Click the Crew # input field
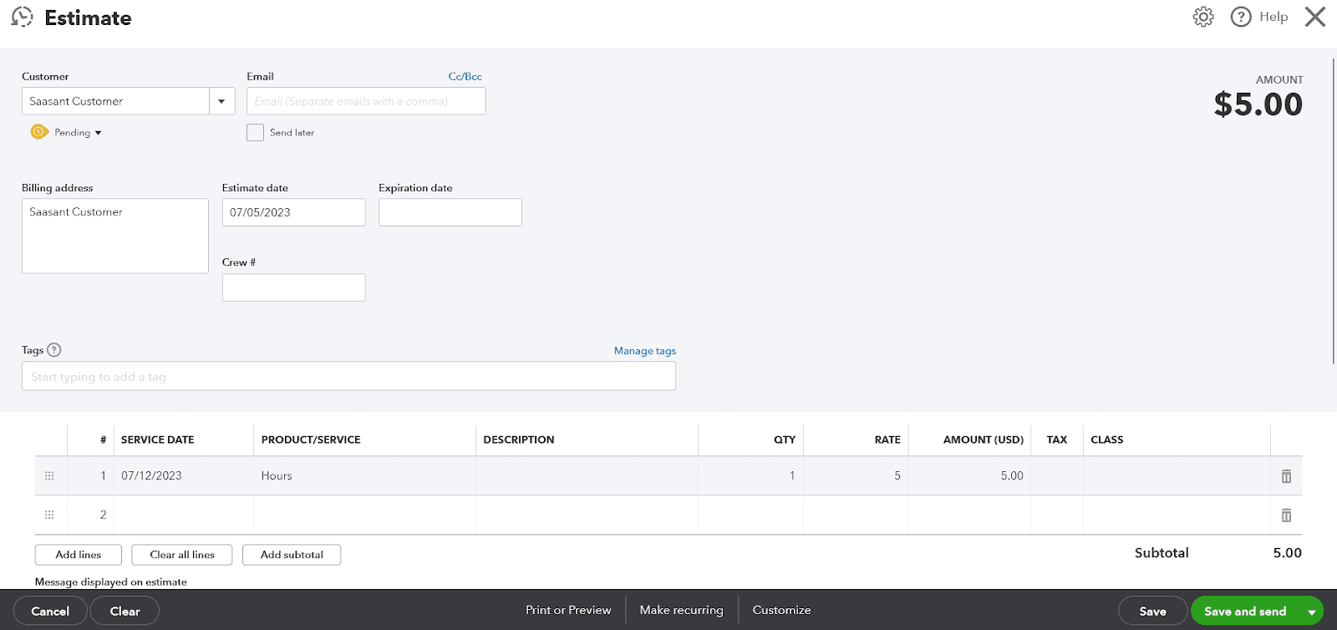The height and width of the screenshot is (630, 1337). click(x=293, y=287)
